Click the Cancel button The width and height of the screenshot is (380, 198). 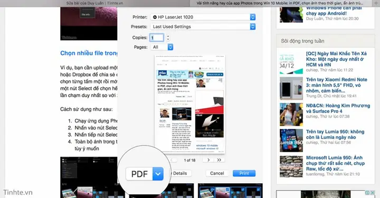(x=217, y=173)
